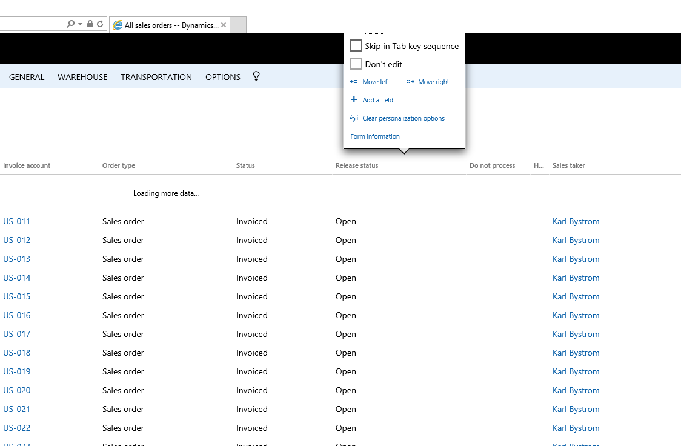
Task: Clear personalization options in the popup
Action: (403, 118)
